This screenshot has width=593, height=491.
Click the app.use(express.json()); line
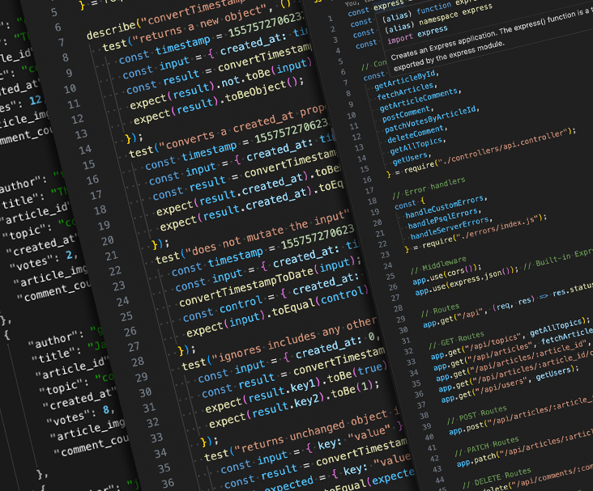tap(467, 281)
